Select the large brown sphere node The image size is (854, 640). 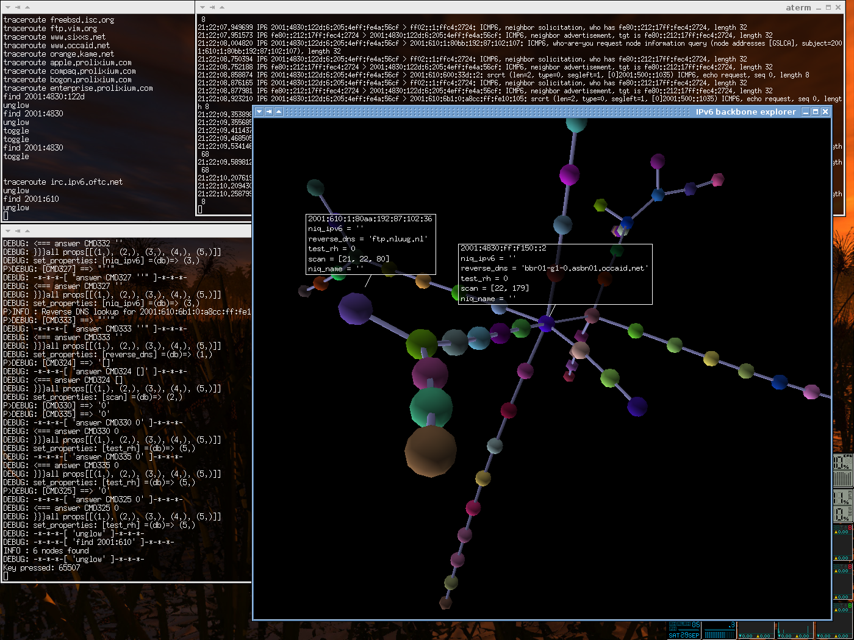pos(430,451)
